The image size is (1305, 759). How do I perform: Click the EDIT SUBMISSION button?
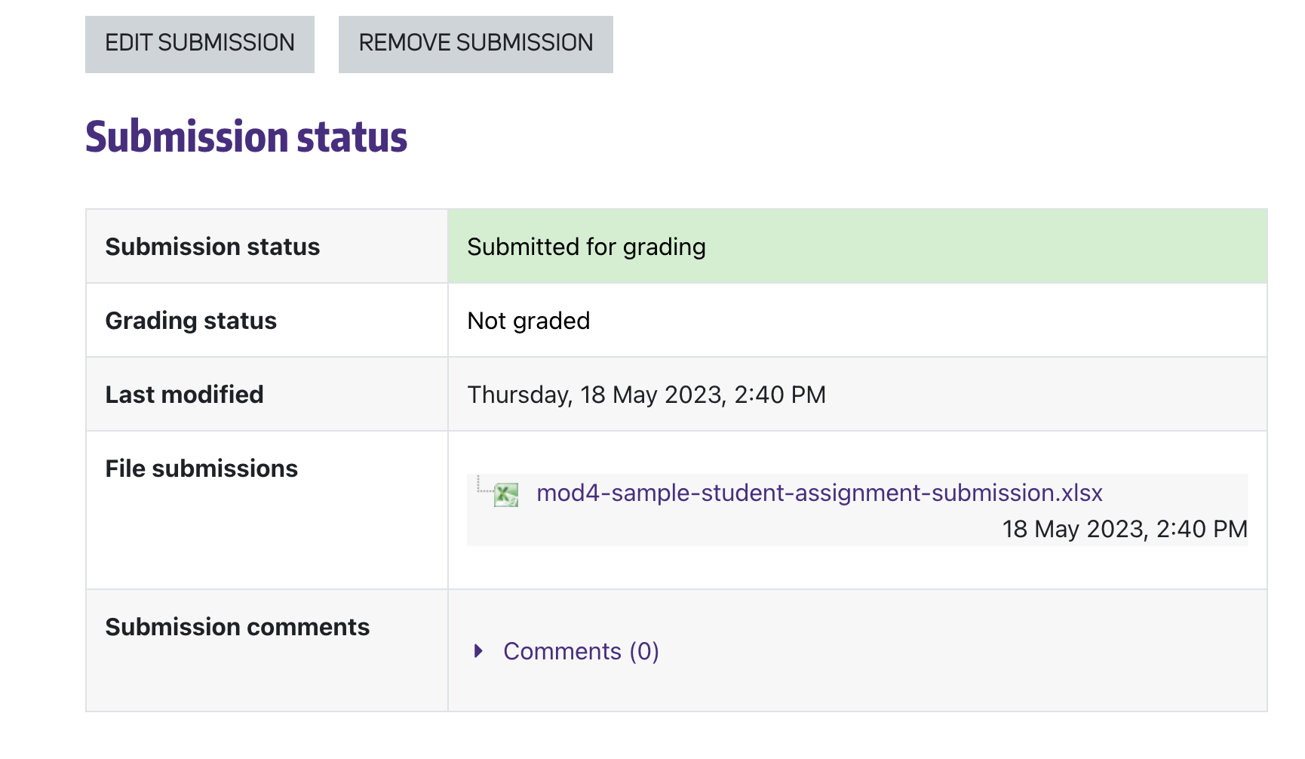(x=200, y=44)
